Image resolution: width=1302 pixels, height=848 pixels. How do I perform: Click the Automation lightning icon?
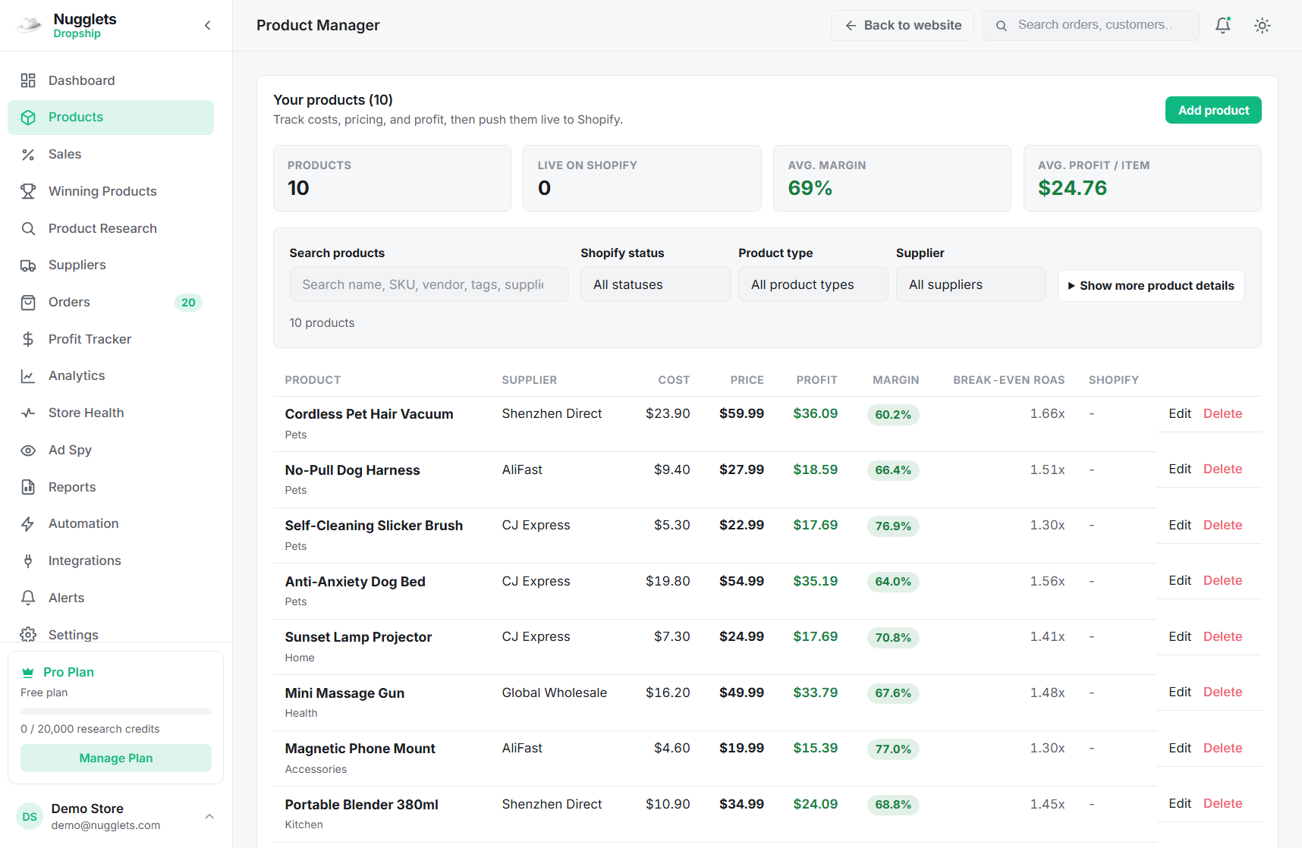(x=28, y=524)
